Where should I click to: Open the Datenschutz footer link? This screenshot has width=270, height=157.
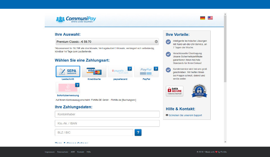(x=63, y=152)
